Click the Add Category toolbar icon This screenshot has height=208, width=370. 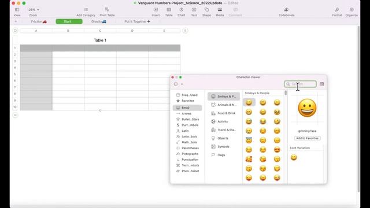[x=86, y=10]
